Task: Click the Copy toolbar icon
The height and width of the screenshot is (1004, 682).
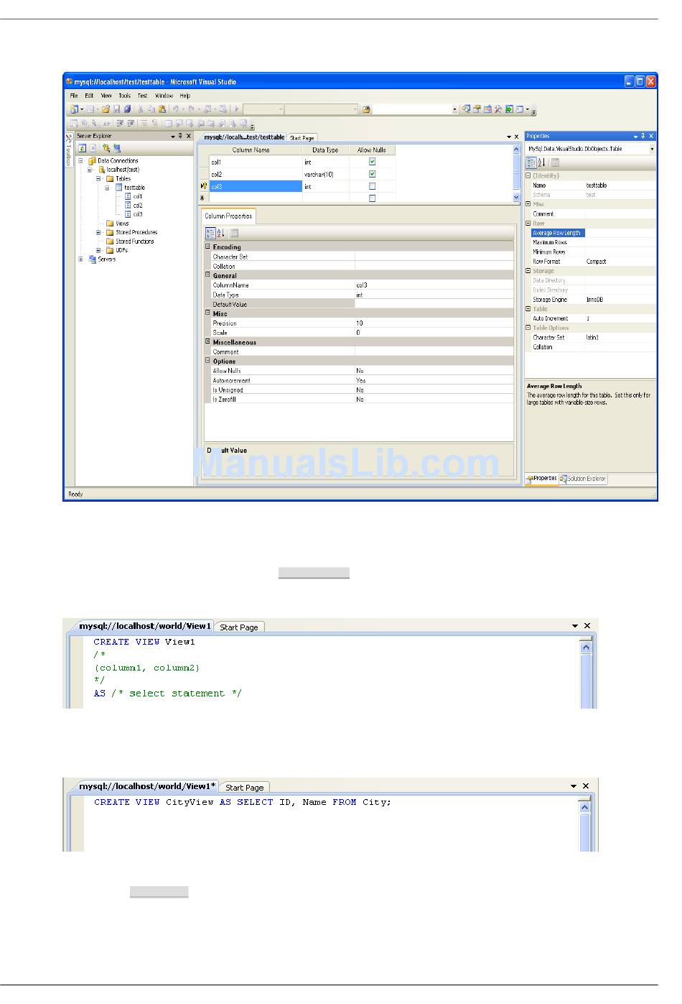Action: pos(151,109)
